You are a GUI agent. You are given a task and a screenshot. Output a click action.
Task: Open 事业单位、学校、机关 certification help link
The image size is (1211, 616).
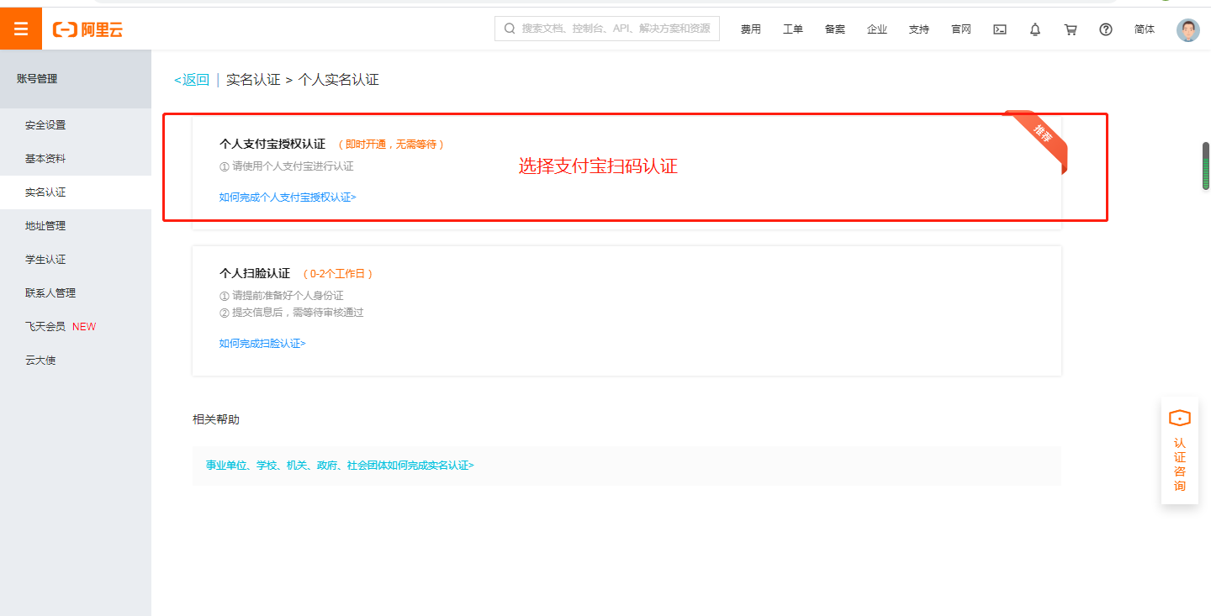click(x=340, y=466)
